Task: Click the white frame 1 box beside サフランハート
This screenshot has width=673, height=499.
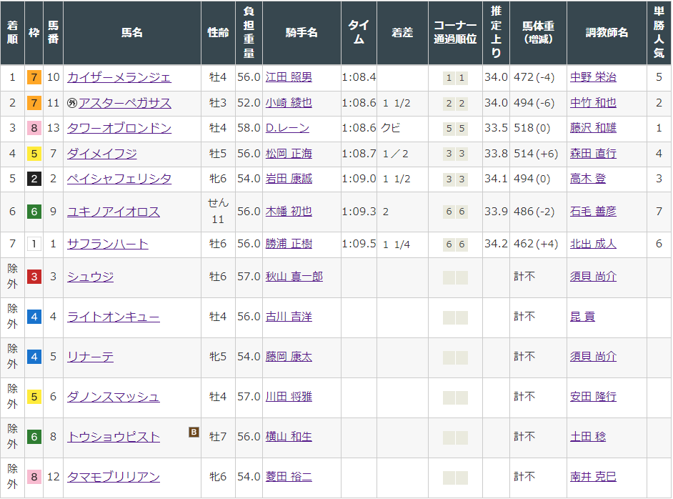Action: pos(34,244)
